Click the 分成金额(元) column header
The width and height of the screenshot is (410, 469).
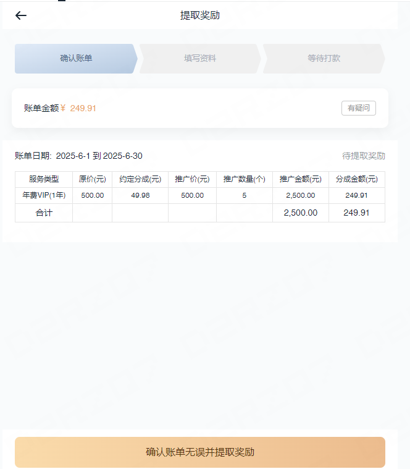tap(356, 179)
